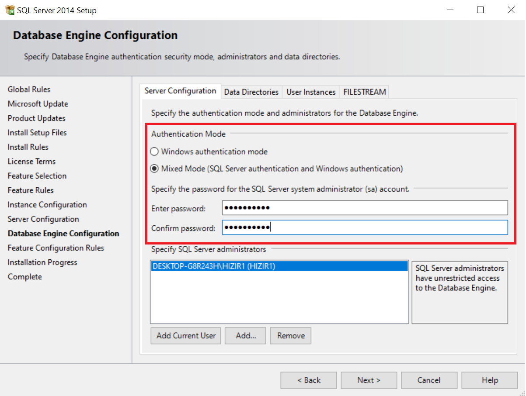
Task: Click the Add Current User button
Action: (x=186, y=336)
